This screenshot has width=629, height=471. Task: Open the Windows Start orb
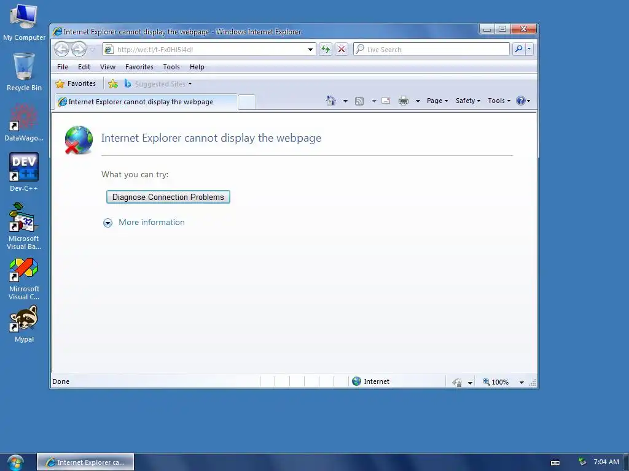click(15, 463)
